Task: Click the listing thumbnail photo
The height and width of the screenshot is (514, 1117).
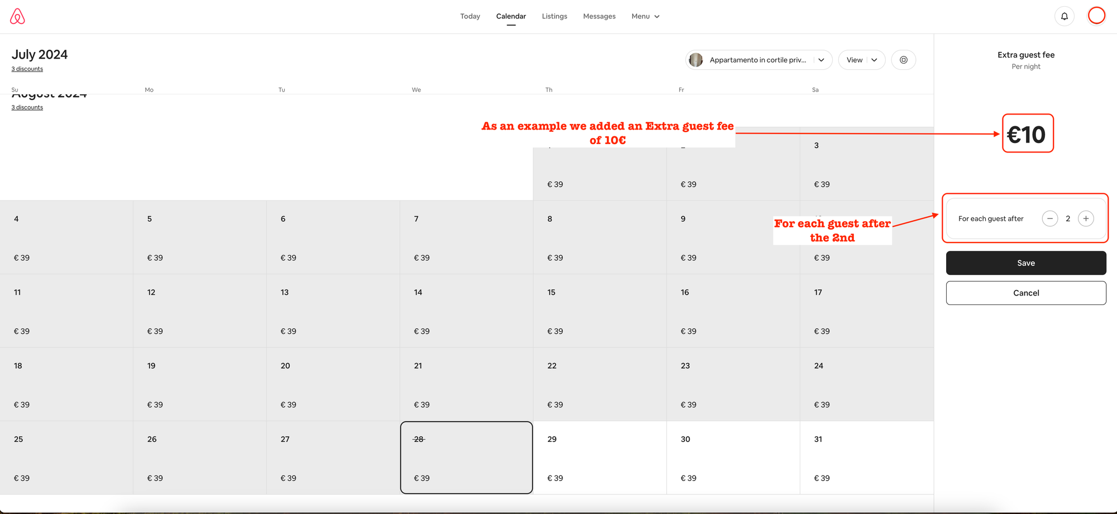Action: pyautogui.click(x=696, y=60)
